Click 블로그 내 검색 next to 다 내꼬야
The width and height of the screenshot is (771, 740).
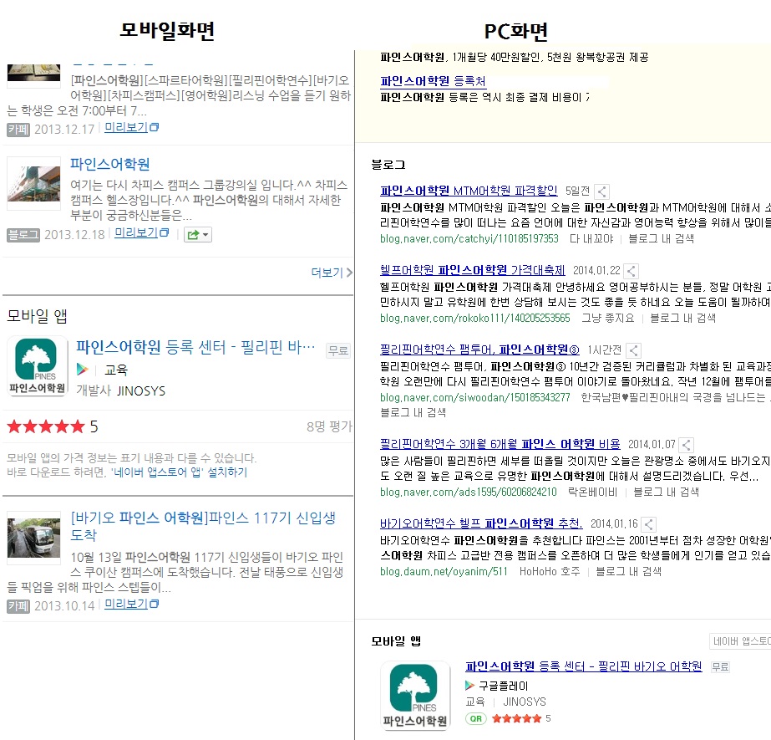[x=662, y=239]
